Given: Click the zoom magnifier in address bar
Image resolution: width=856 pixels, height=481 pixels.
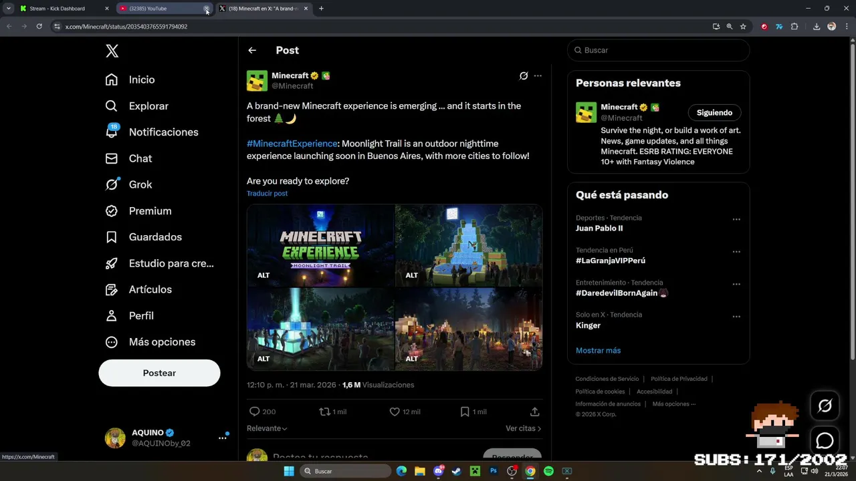Looking at the screenshot, I should (730, 27).
